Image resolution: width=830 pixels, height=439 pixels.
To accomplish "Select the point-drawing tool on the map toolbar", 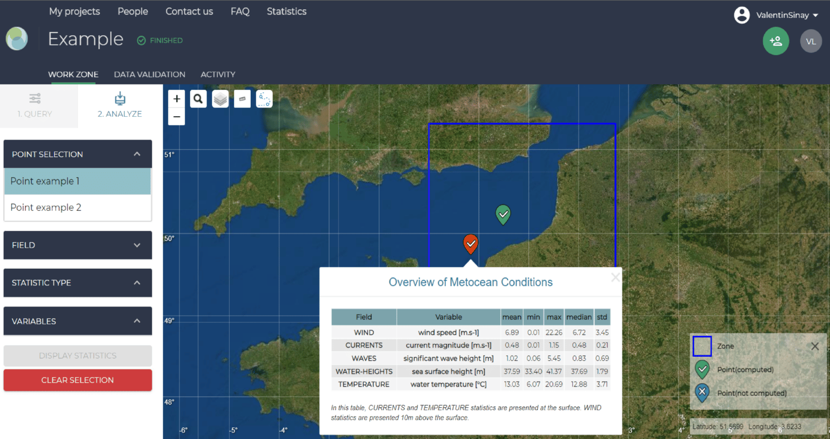I will click(264, 98).
